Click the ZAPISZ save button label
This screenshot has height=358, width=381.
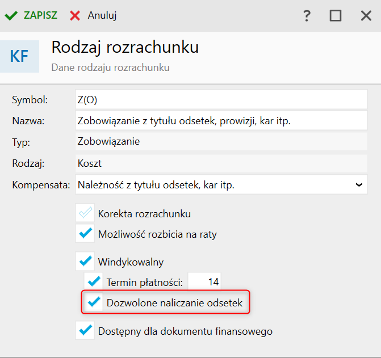(x=40, y=15)
